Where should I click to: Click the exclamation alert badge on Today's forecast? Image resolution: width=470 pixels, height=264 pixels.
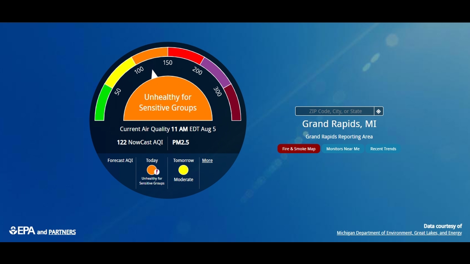click(x=156, y=172)
